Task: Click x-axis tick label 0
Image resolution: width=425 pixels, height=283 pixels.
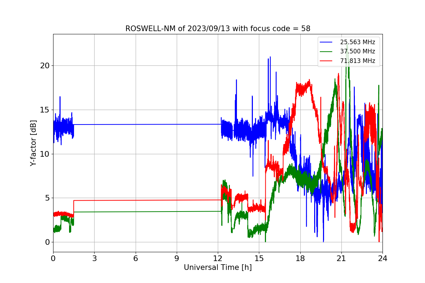Action: pyautogui.click(x=53, y=259)
